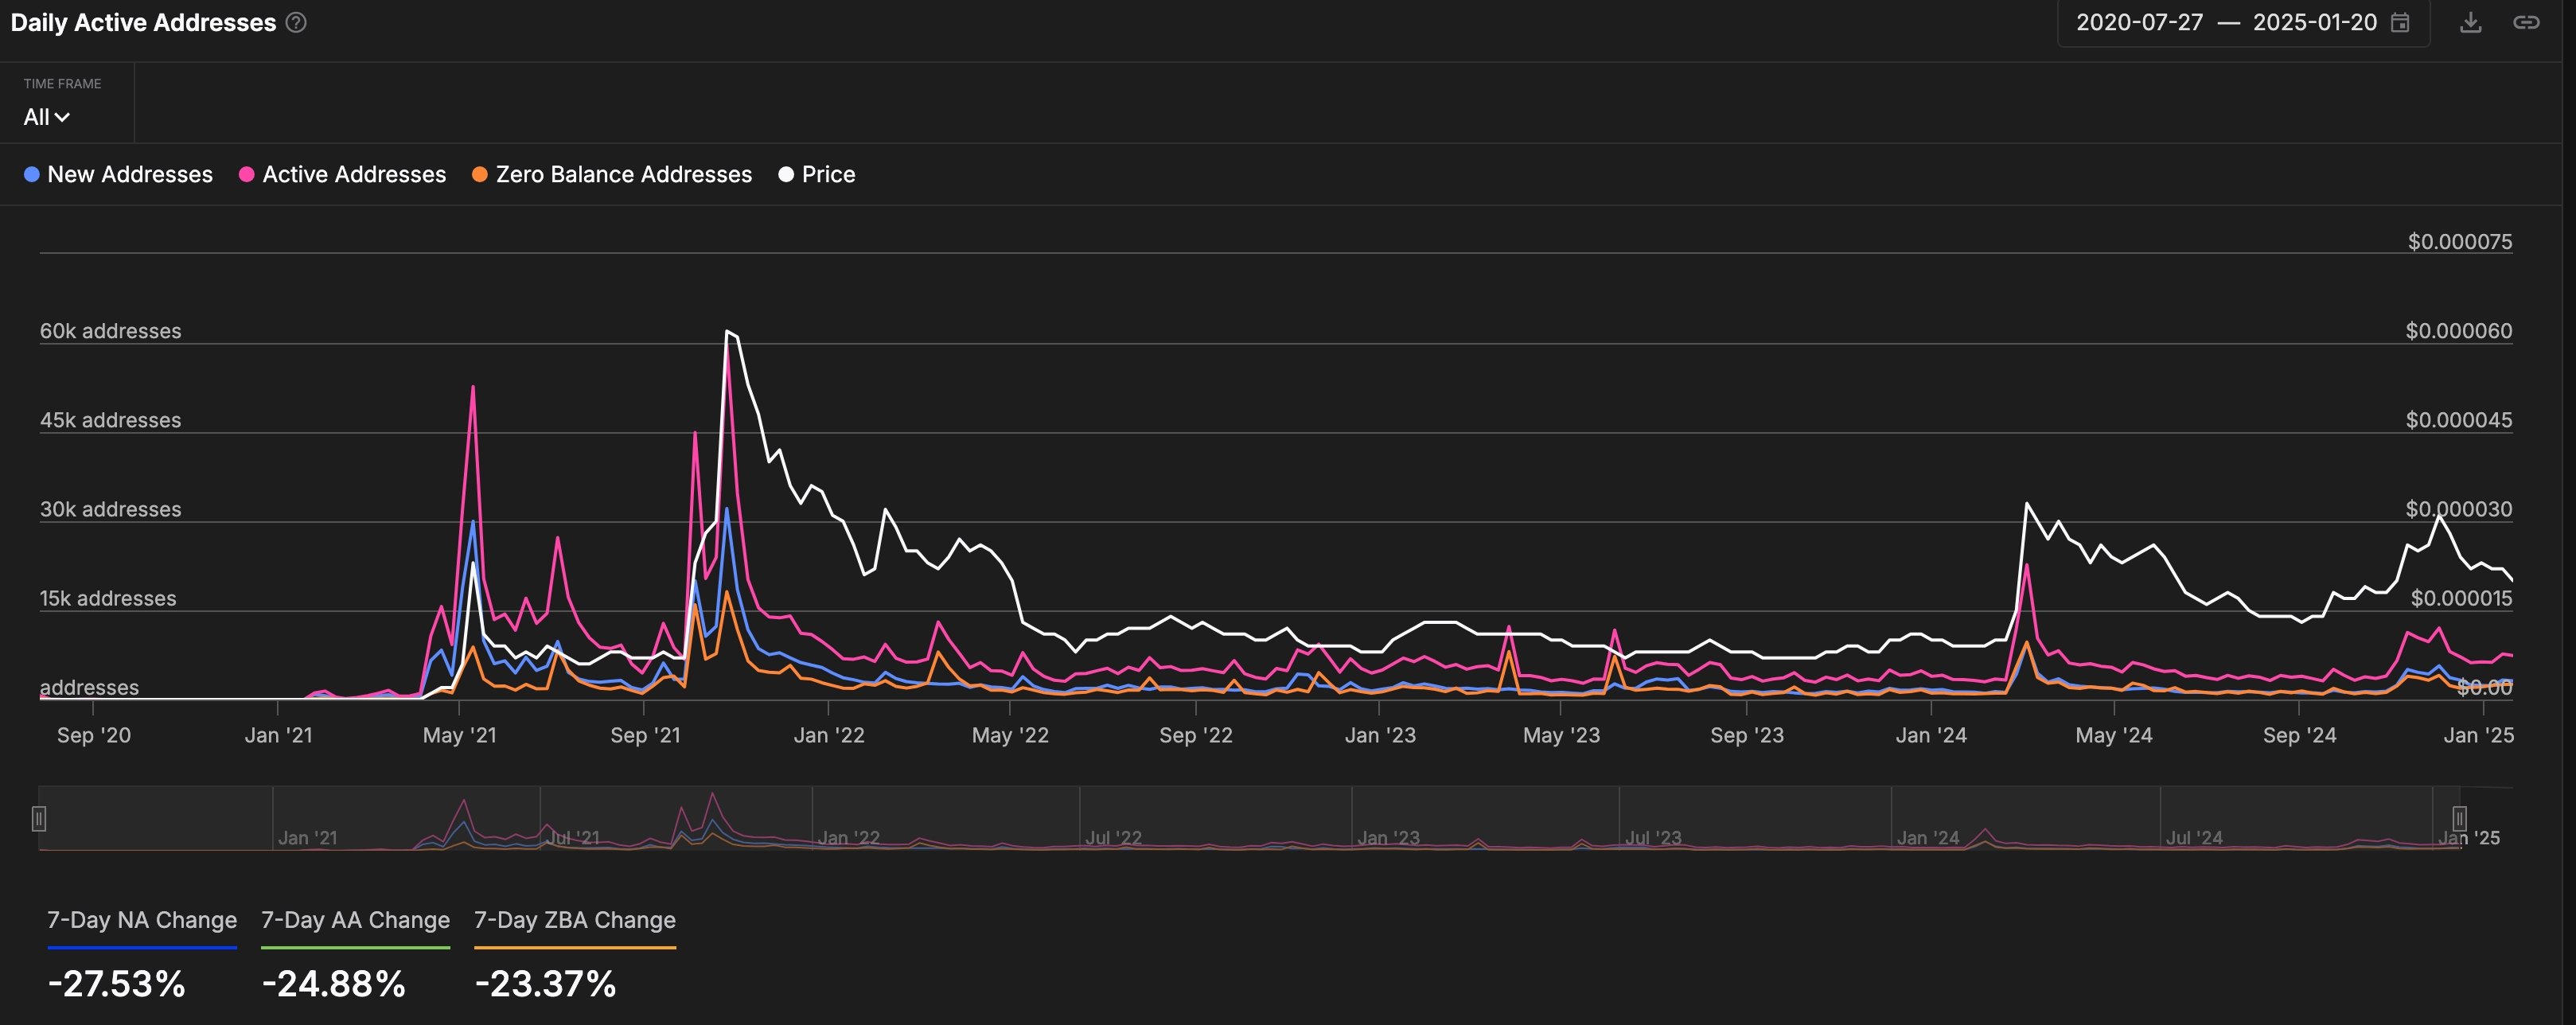This screenshot has height=1025, width=2576.
Task: Select the 7-Day ZBA Change tab
Action: tap(574, 920)
